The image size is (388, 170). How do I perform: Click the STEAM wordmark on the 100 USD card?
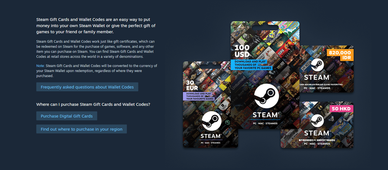pos(265,115)
